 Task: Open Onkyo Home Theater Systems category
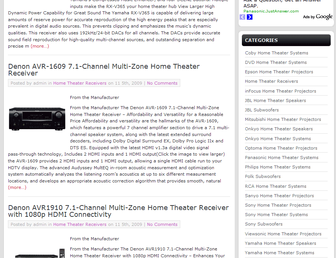tap(278, 139)
